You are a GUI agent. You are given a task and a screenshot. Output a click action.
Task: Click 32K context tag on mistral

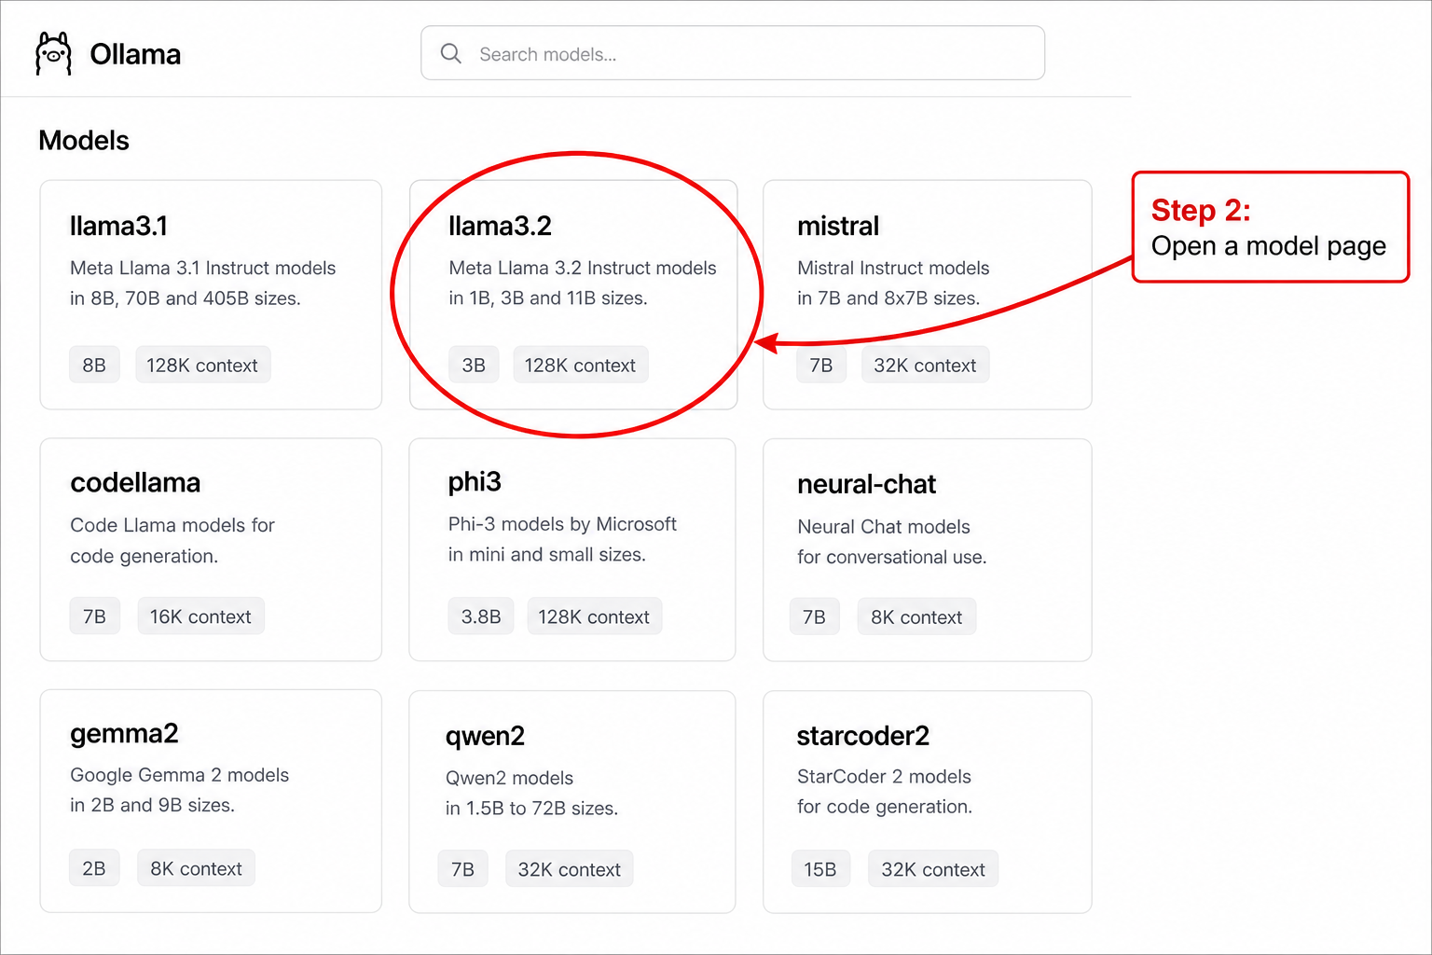925,365
